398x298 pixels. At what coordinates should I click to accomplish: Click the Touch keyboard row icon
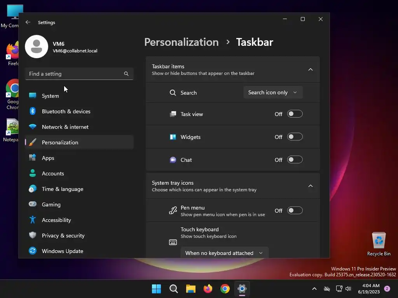(x=173, y=242)
